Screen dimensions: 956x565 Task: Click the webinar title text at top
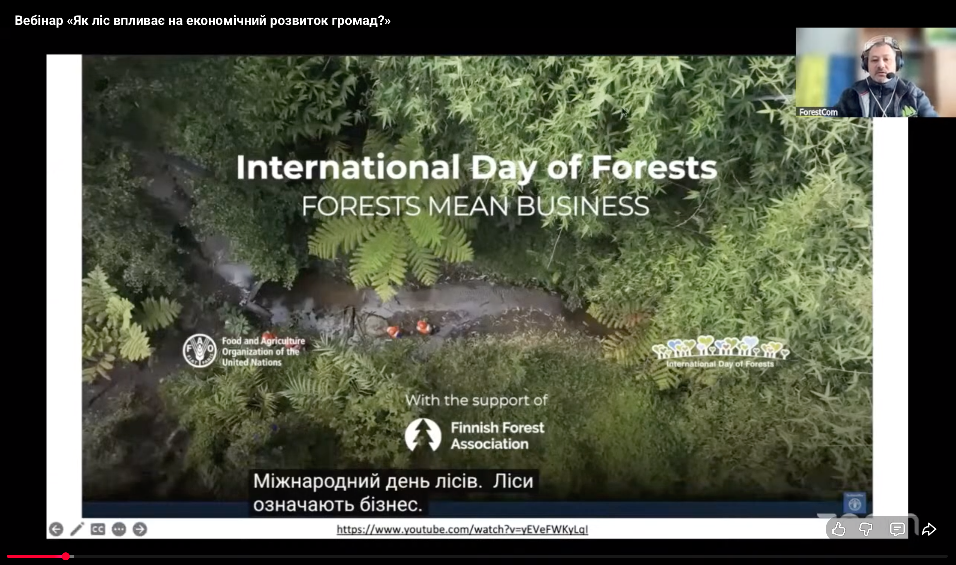(203, 20)
